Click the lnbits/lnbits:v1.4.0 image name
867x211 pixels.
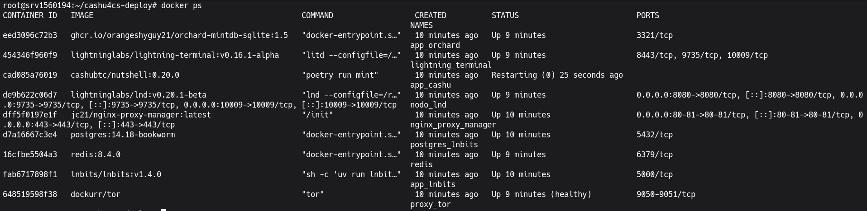click(115, 174)
